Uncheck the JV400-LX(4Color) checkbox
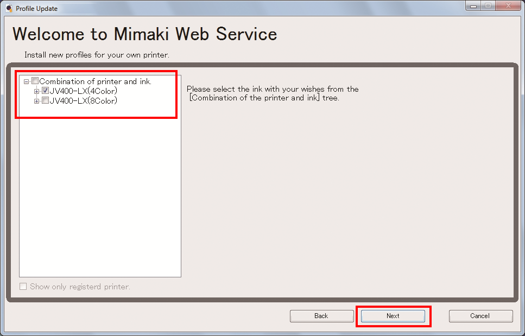 click(x=46, y=91)
